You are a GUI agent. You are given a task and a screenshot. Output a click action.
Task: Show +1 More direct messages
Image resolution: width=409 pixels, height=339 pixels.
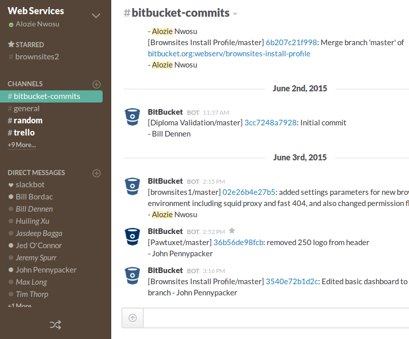[20, 306]
